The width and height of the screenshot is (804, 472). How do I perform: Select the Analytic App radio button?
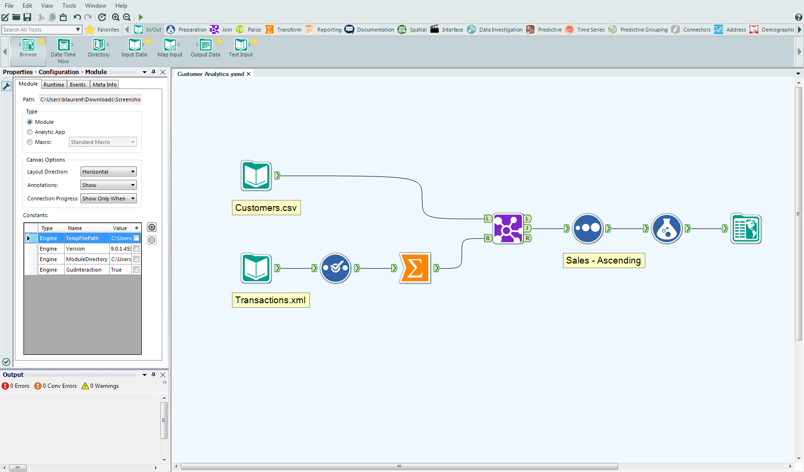(x=30, y=132)
